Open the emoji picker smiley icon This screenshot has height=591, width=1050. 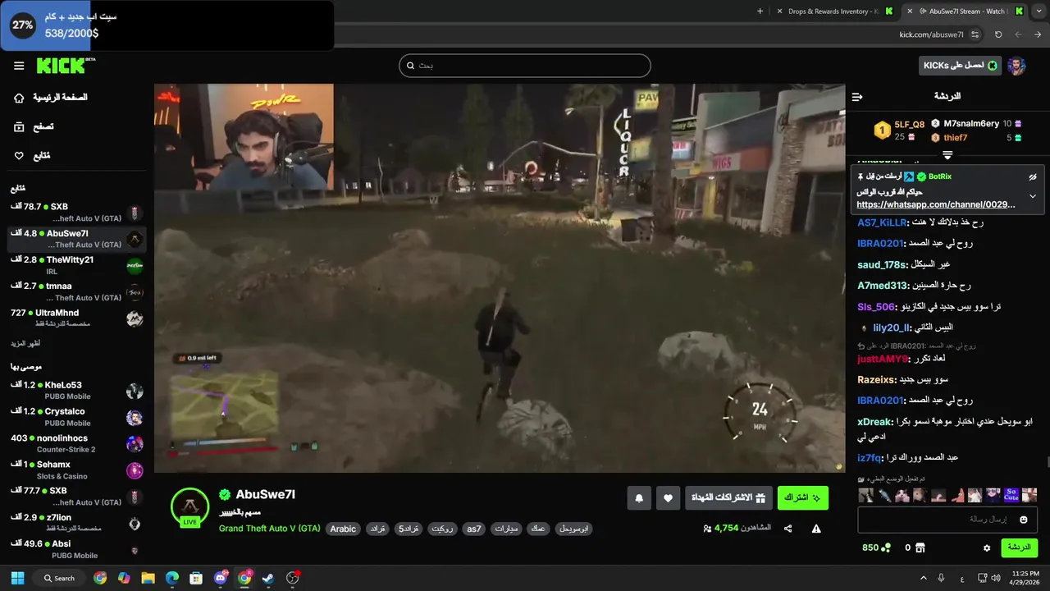coord(1023,520)
